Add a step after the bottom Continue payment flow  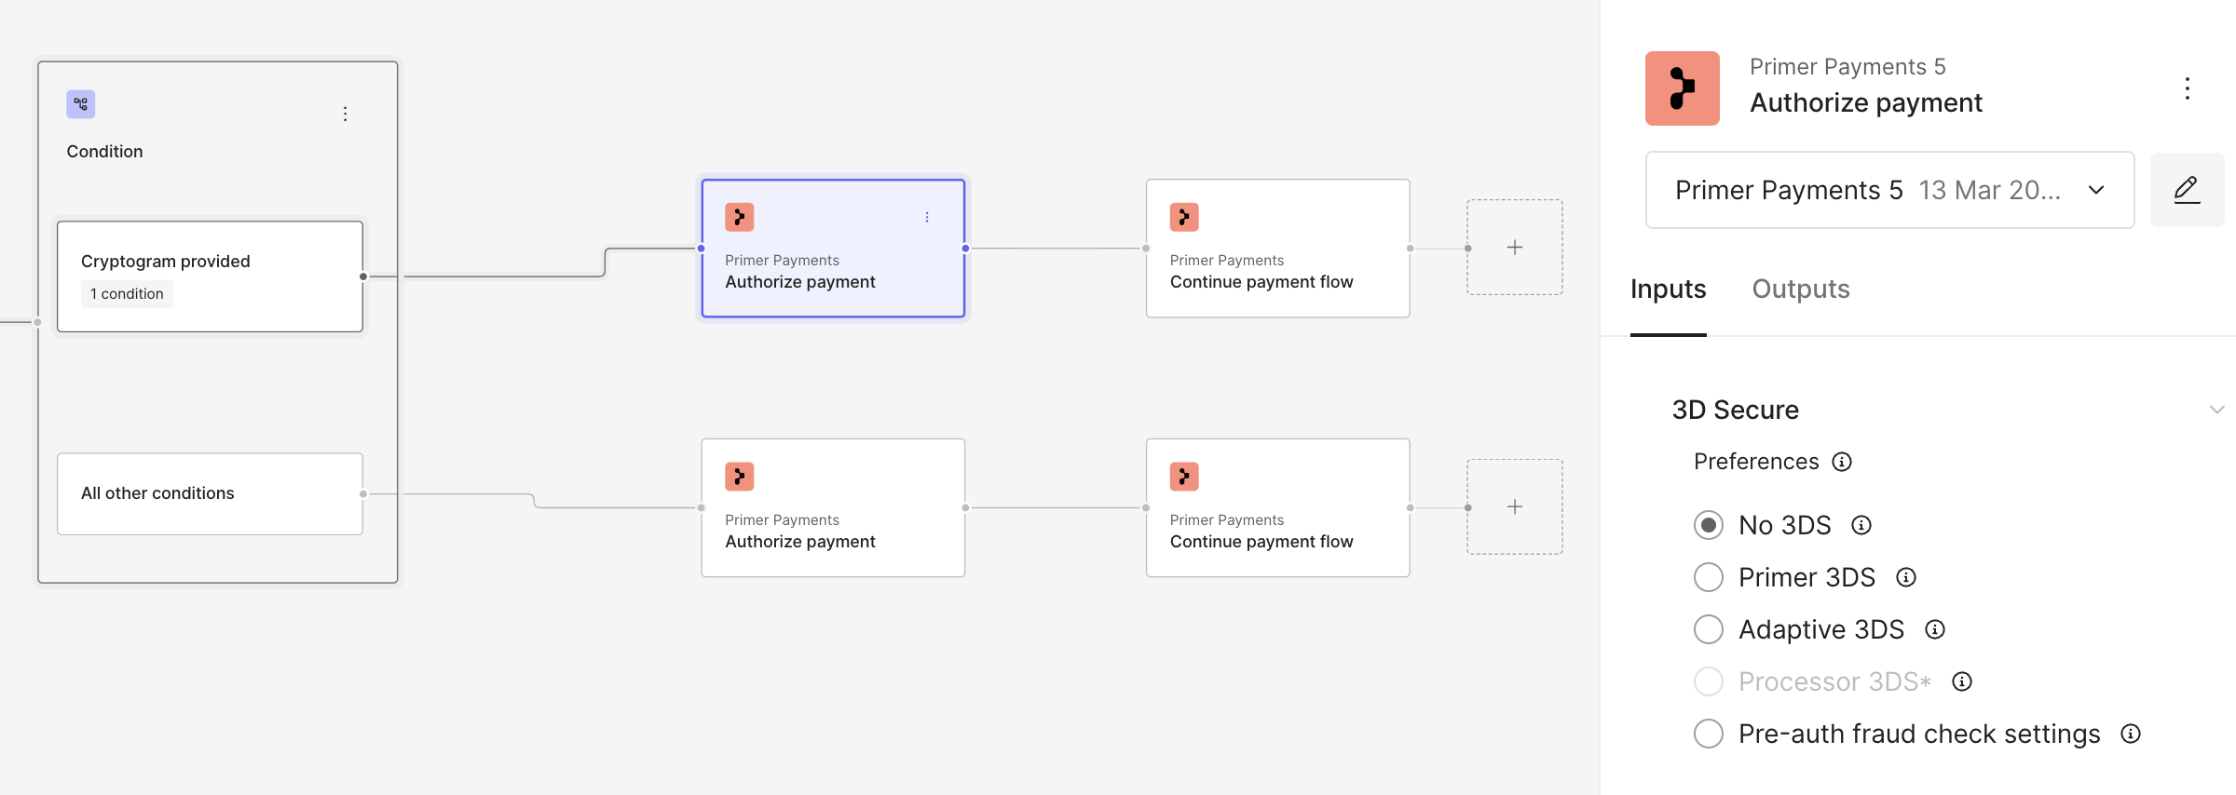1515,507
